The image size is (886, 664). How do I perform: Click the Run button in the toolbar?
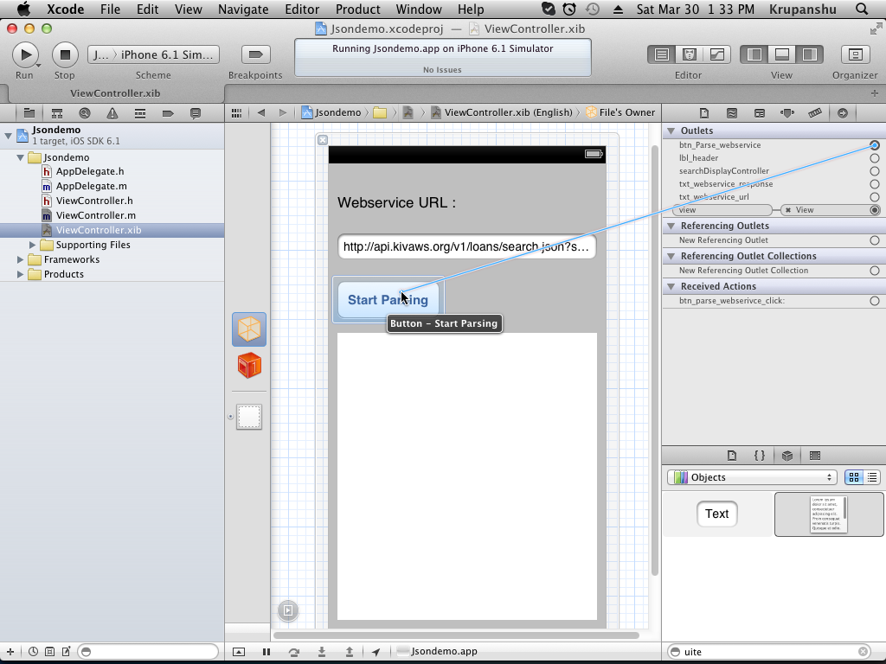[25, 54]
